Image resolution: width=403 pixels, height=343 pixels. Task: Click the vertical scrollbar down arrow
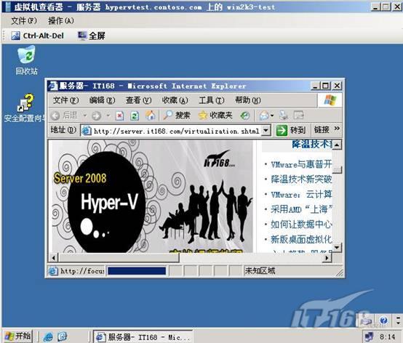pyautogui.click(x=337, y=248)
